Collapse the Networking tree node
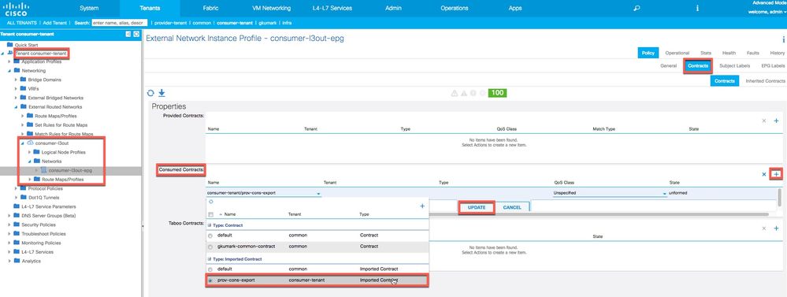787x297 pixels. [x=9, y=71]
